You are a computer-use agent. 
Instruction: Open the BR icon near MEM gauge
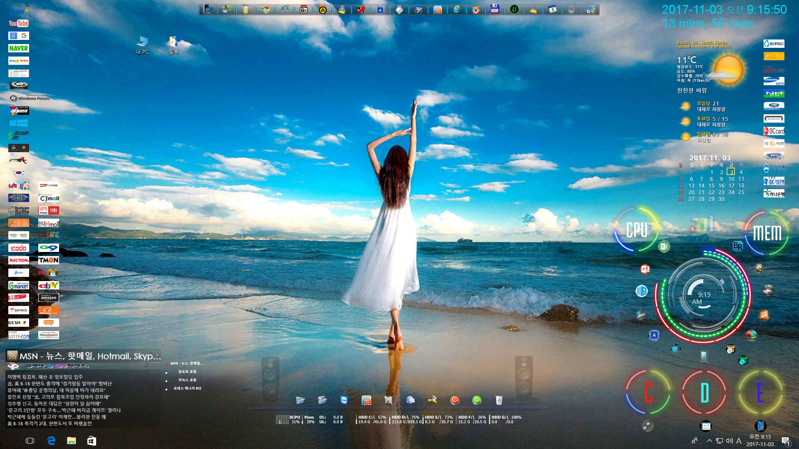pyautogui.click(x=738, y=246)
